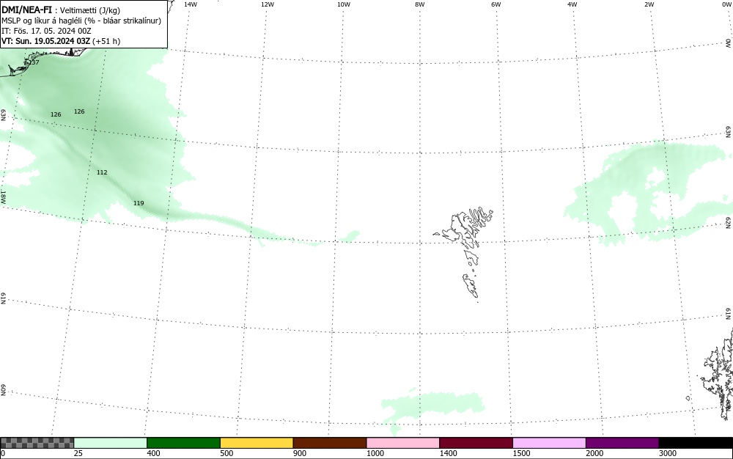Choose the lavender 1500–2000 legend swatch
This screenshot has height=459, width=733.
[x=549, y=443]
